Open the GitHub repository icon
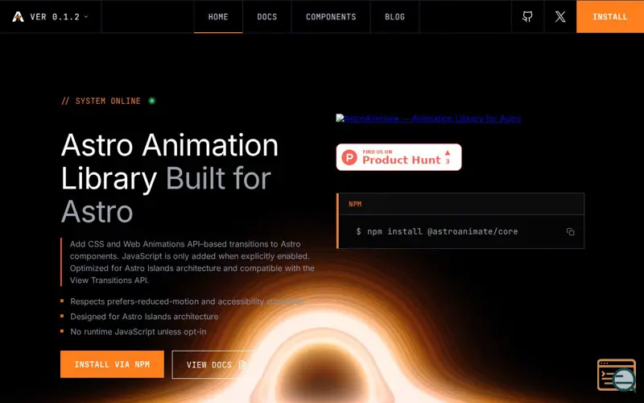This screenshot has width=644, height=403. 527,16
